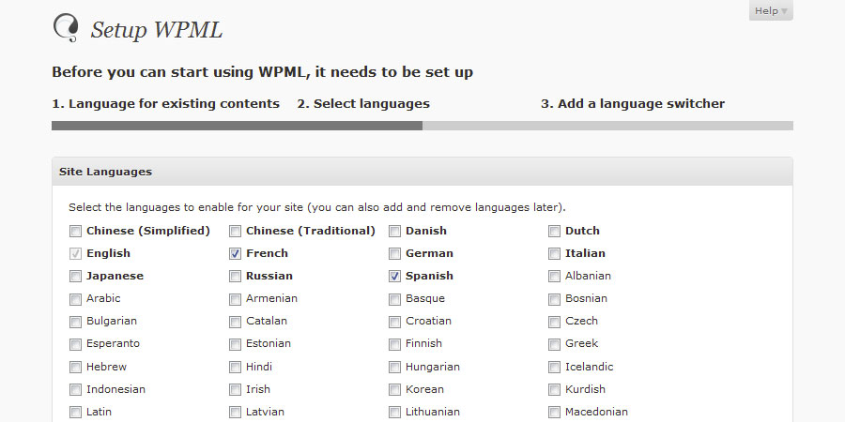The width and height of the screenshot is (845, 422).
Task: Click the Esperanto label text
Action: coord(113,343)
